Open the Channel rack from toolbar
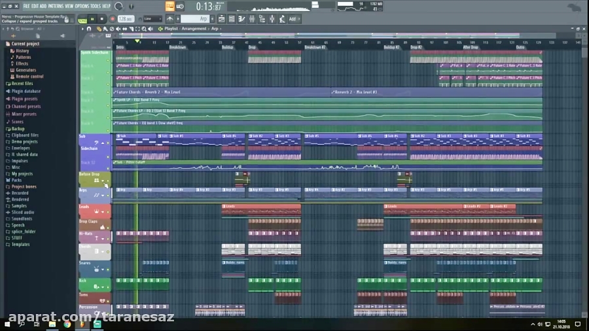The image size is (589, 331). coord(232,19)
